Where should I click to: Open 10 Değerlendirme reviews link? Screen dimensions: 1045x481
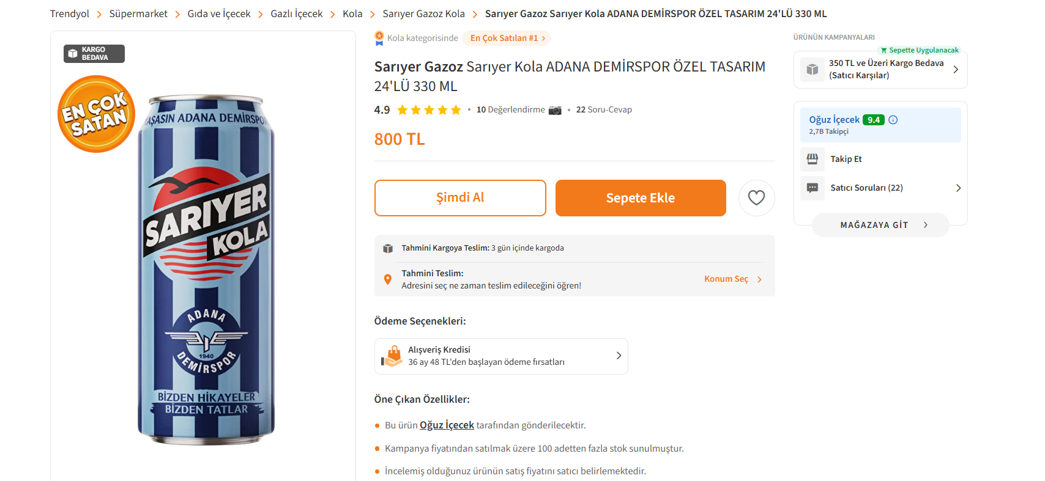(510, 110)
